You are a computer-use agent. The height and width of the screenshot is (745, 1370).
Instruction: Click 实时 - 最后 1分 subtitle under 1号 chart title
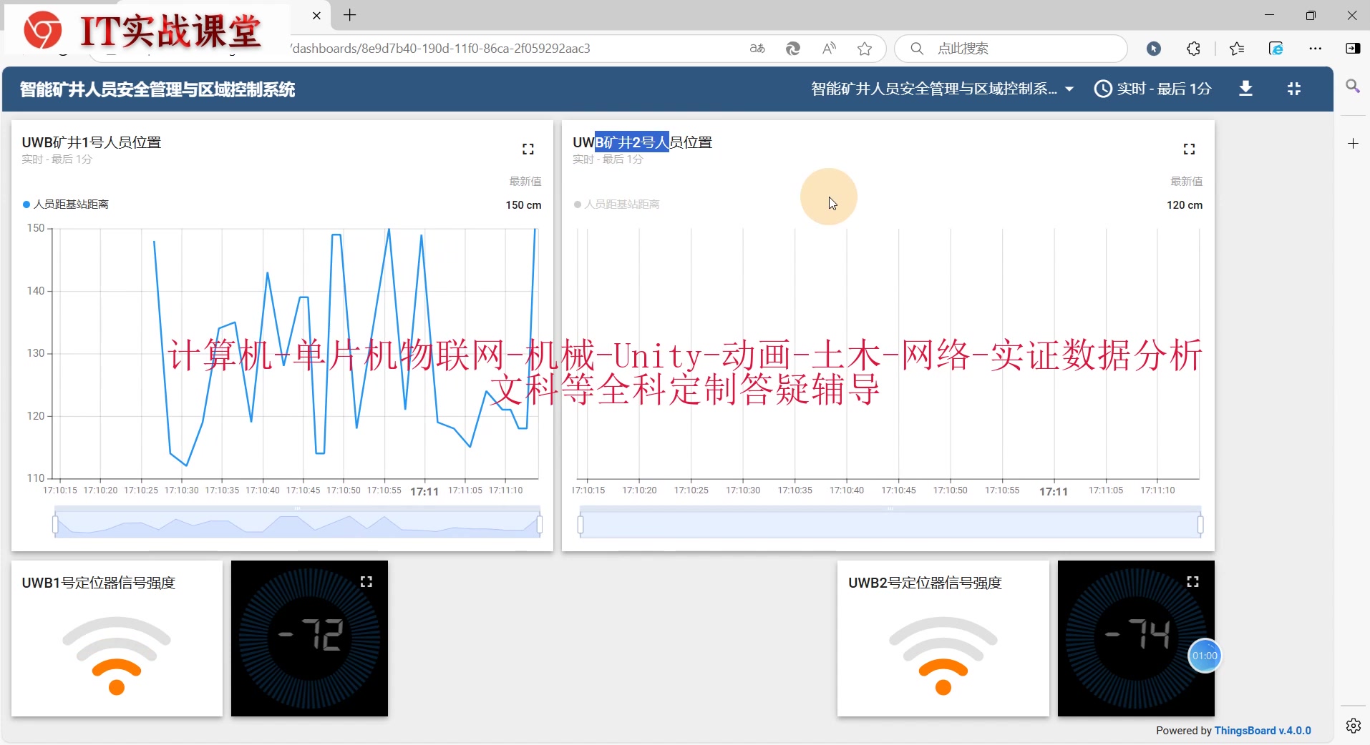[57, 159]
